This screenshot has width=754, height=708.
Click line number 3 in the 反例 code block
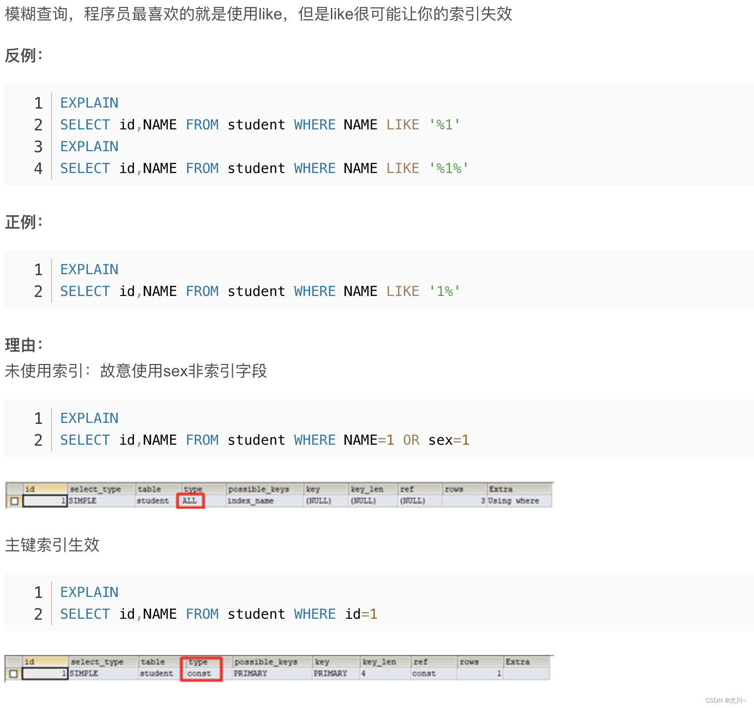coord(38,147)
